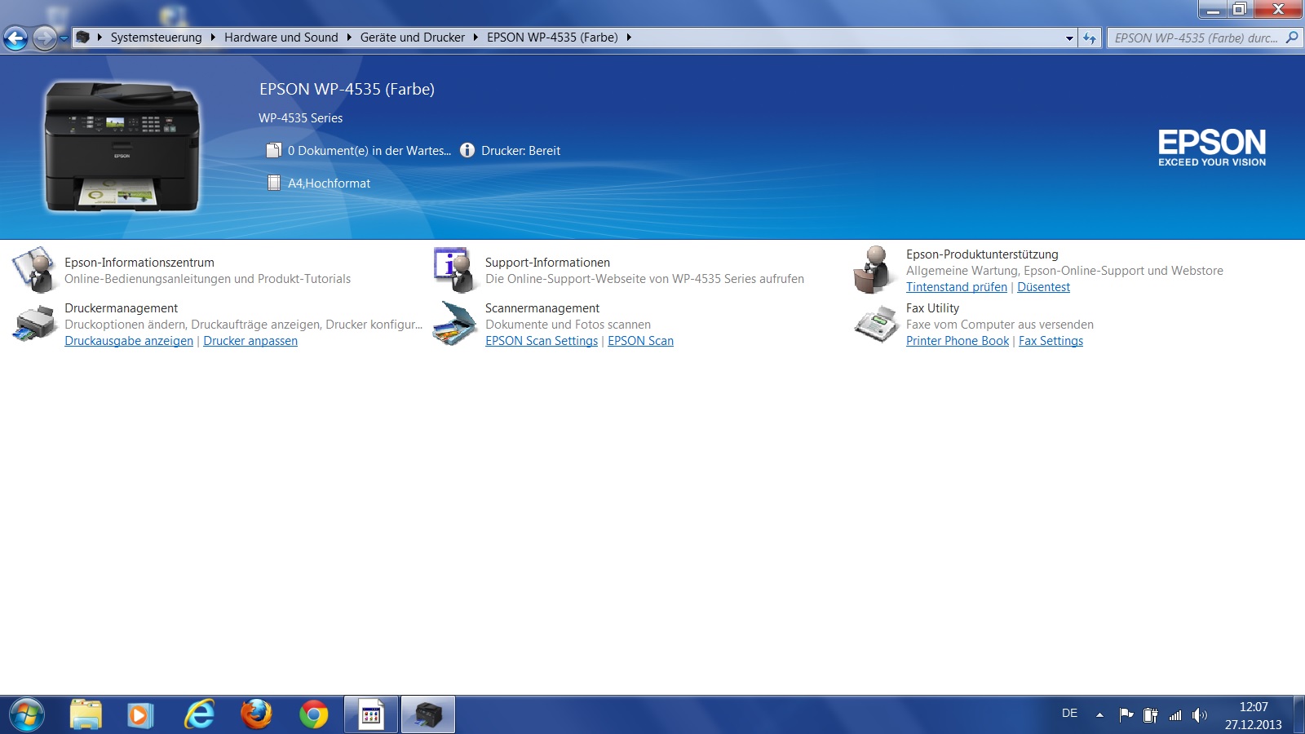
Task: Expand the arrow after Systemsteuerung breadcrumb
Action: (x=213, y=38)
